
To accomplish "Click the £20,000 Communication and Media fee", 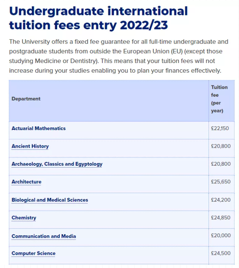I will (x=221, y=236).
